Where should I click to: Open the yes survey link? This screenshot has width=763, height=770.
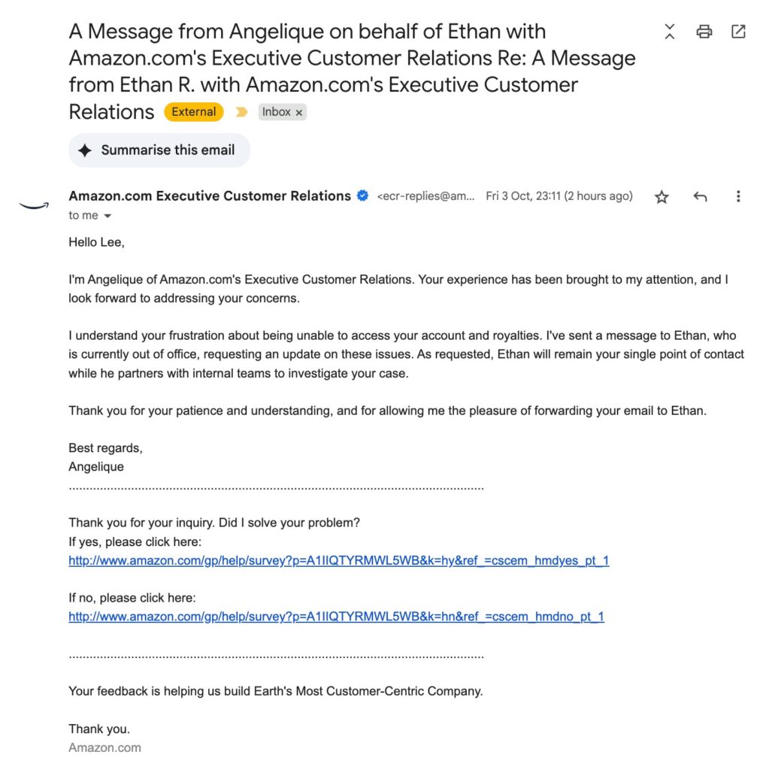pyautogui.click(x=338, y=560)
